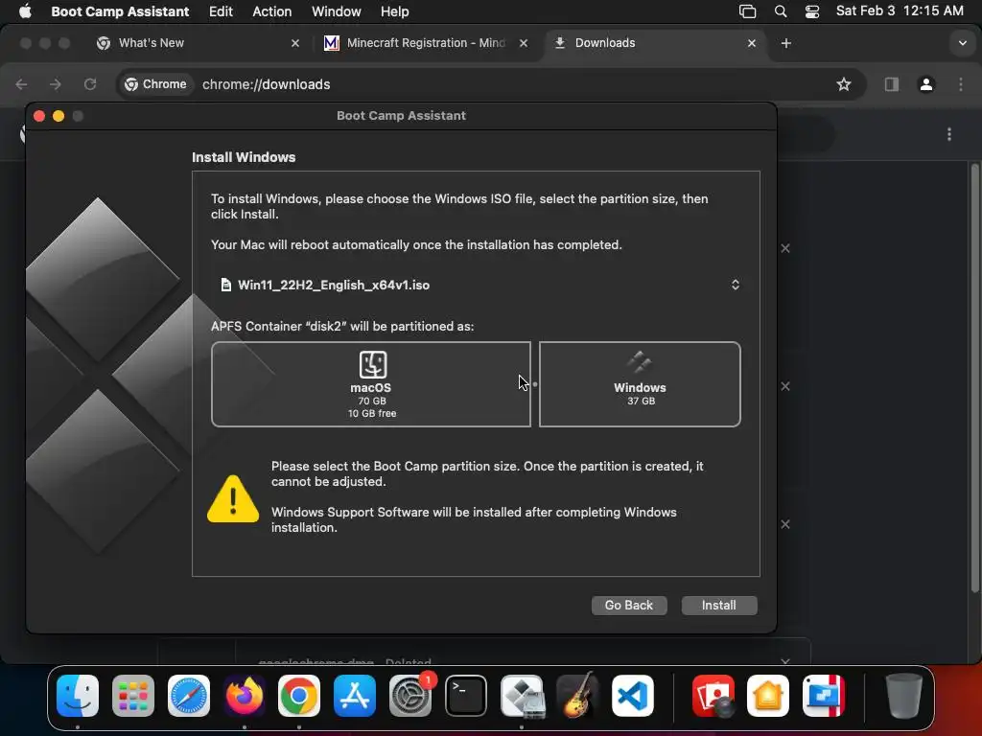Open the Downloads page more-actions menu
The width and height of the screenshot is (982, 736).
[x=949, y=134]
